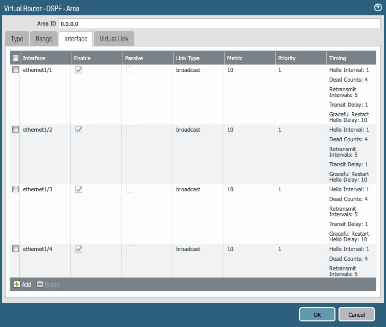
Task: Click the ethernet1/1 interface name
Action: [x=37, y=70]
